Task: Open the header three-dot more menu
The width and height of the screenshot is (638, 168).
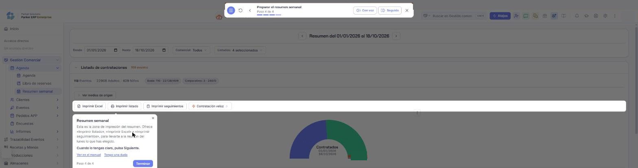Action: [x=615, y=16]
